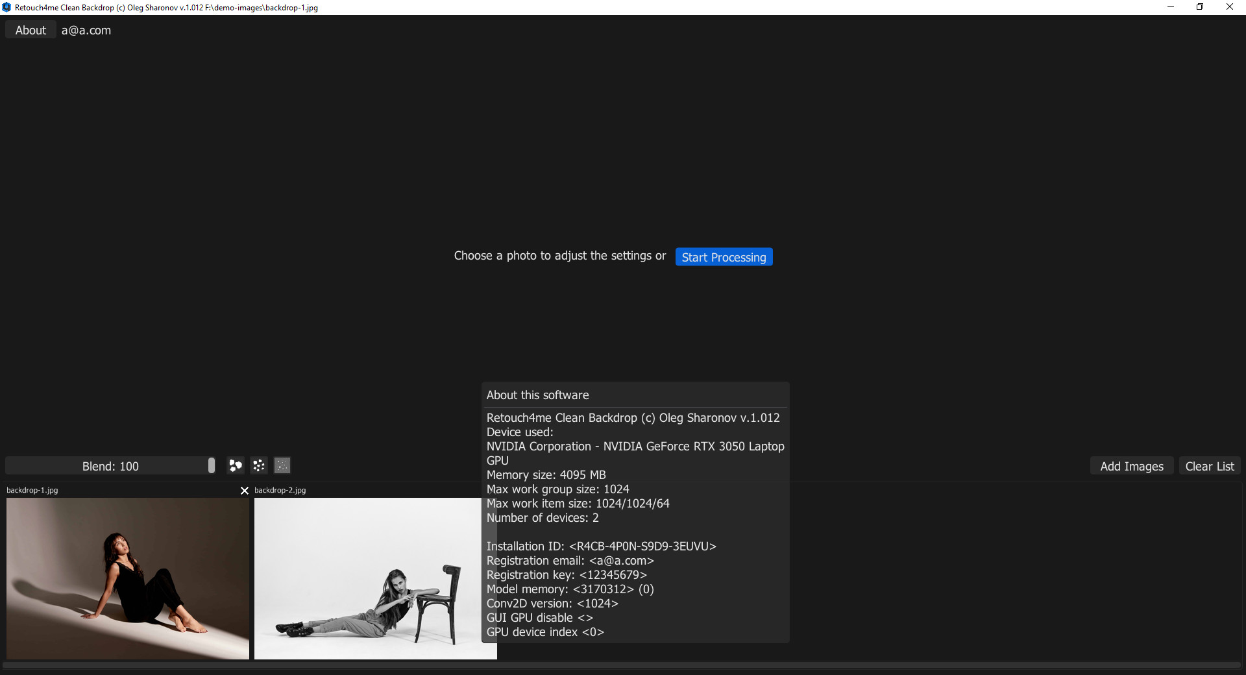The height and width of the screenshot is (675, 1246).
Task: Select the fine spots size icon
Action: coord(282,465)
